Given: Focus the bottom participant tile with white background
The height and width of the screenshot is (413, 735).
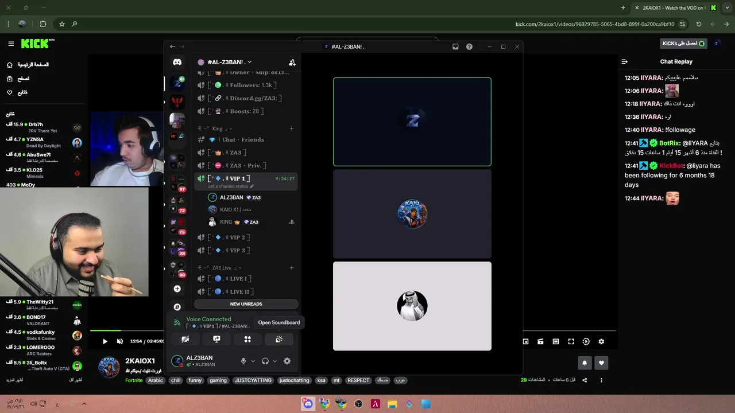Looking at the screenshot, I should (412, 306).
